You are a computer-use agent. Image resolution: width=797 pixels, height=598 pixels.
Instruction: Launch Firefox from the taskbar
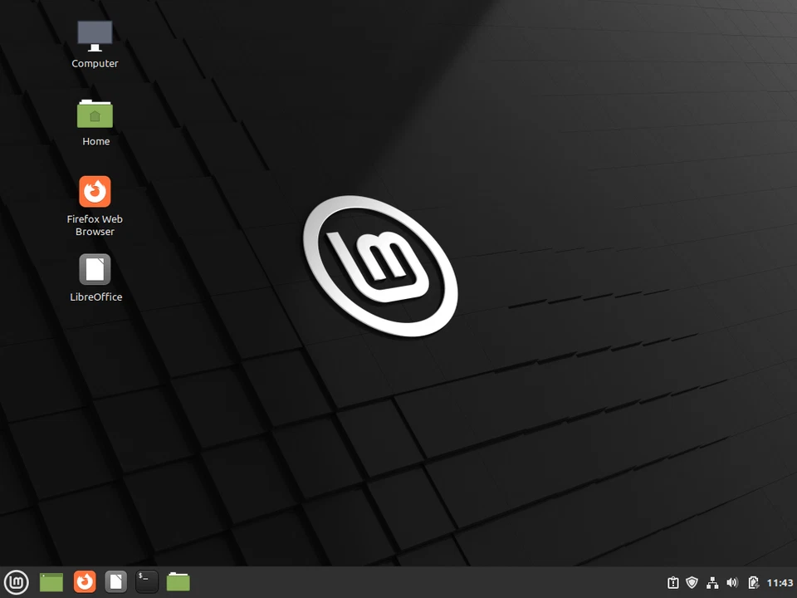tap(84, 581)
